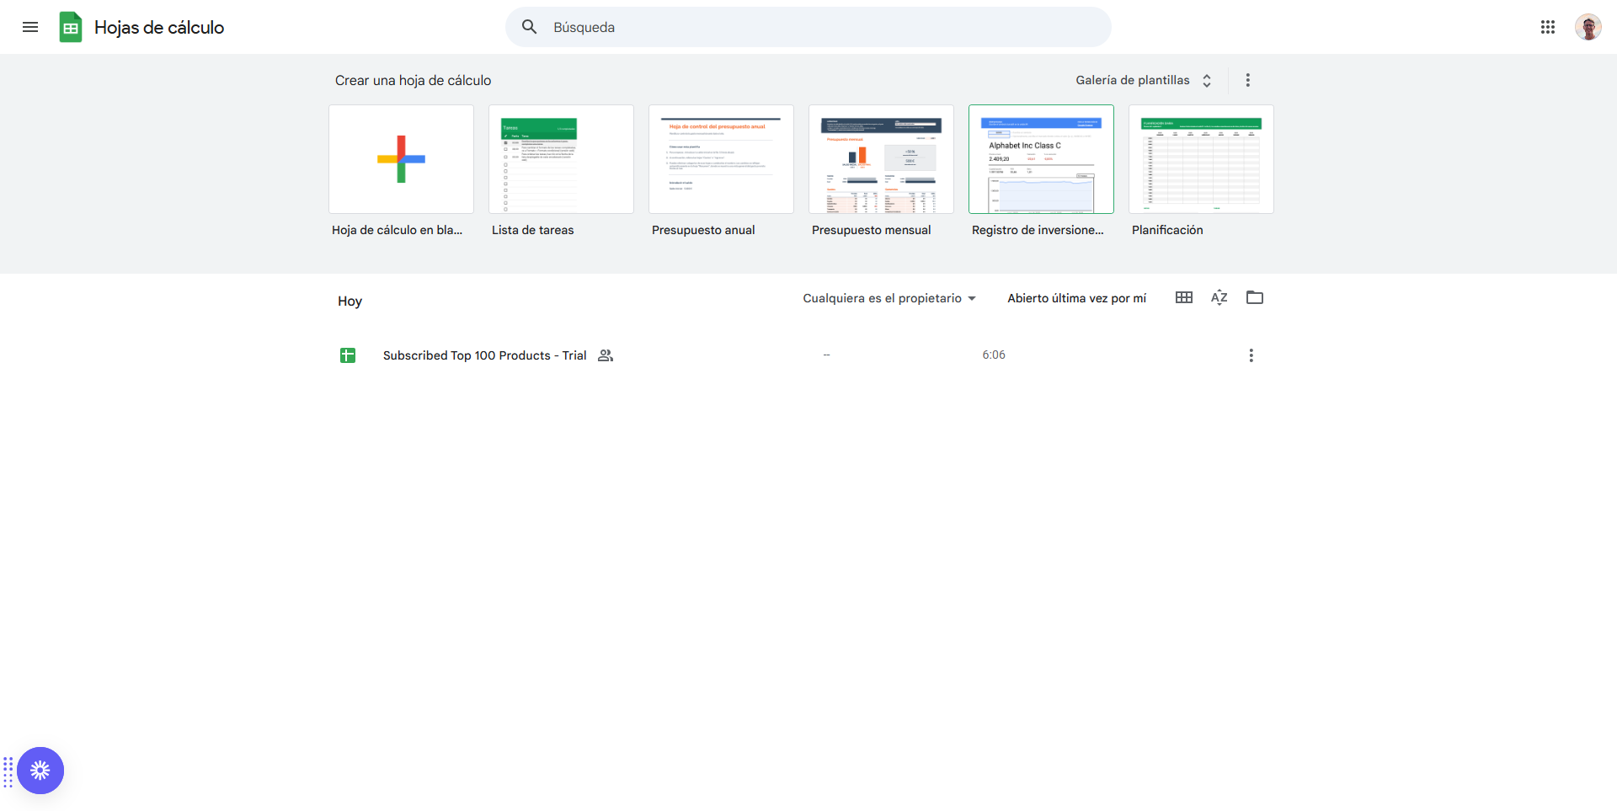The image size is (1617, 811).
Task: Click the Google Sheets logo icon
Action: pos(71,27)
